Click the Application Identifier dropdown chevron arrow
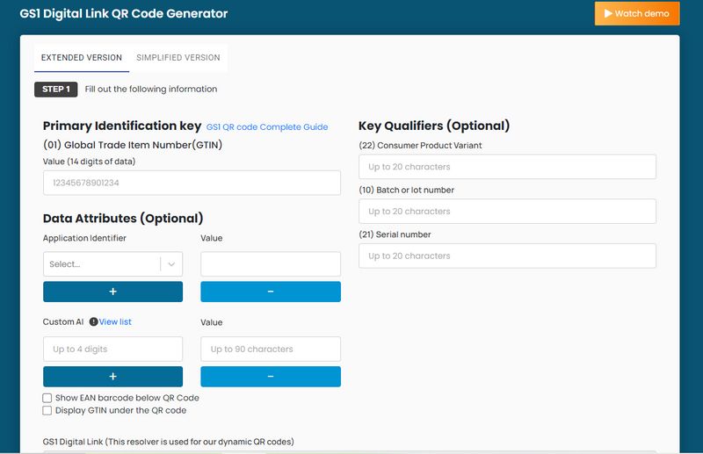Image resolution: width=703 pixels, height=454 pixels. click(171, 264)
